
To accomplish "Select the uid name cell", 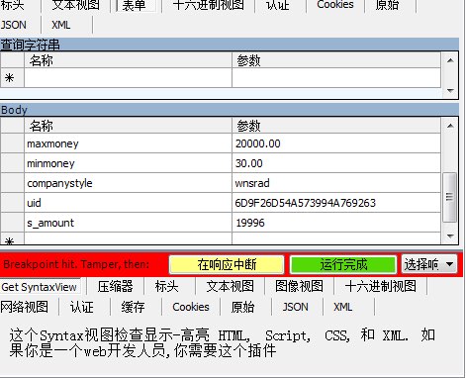I will pos(128,203).
